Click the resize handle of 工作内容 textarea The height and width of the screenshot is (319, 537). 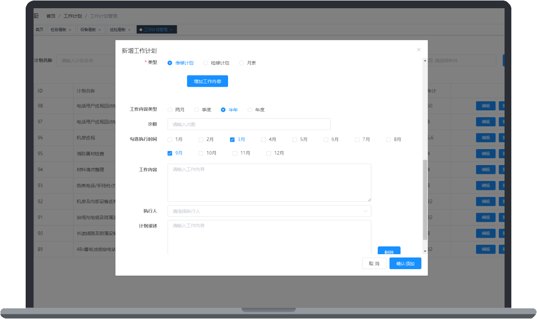[x=369, y=199]
